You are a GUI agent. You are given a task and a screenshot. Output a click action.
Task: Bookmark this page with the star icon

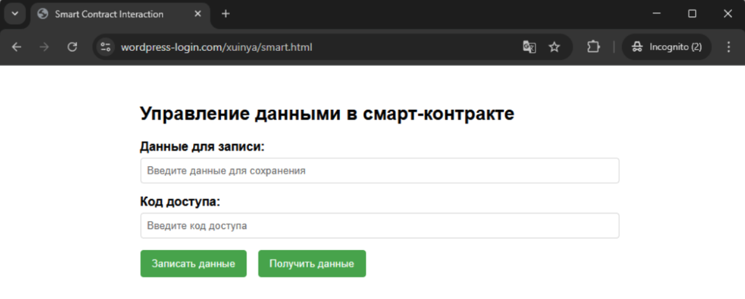pyautogui.click(x=554, y=47)
